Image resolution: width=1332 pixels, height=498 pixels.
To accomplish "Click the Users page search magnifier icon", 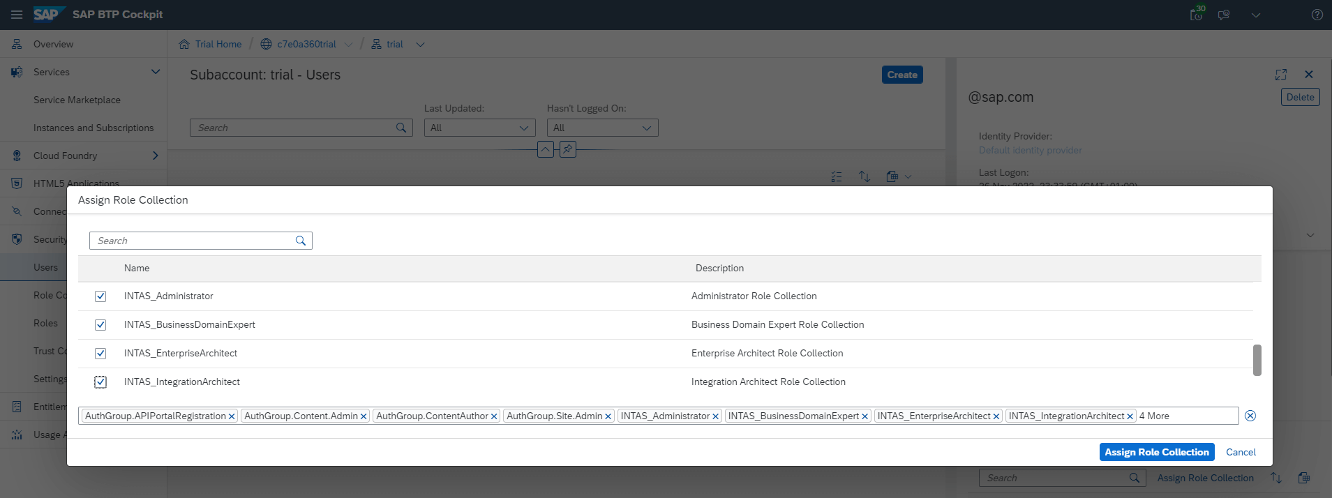I will (401, 128).
